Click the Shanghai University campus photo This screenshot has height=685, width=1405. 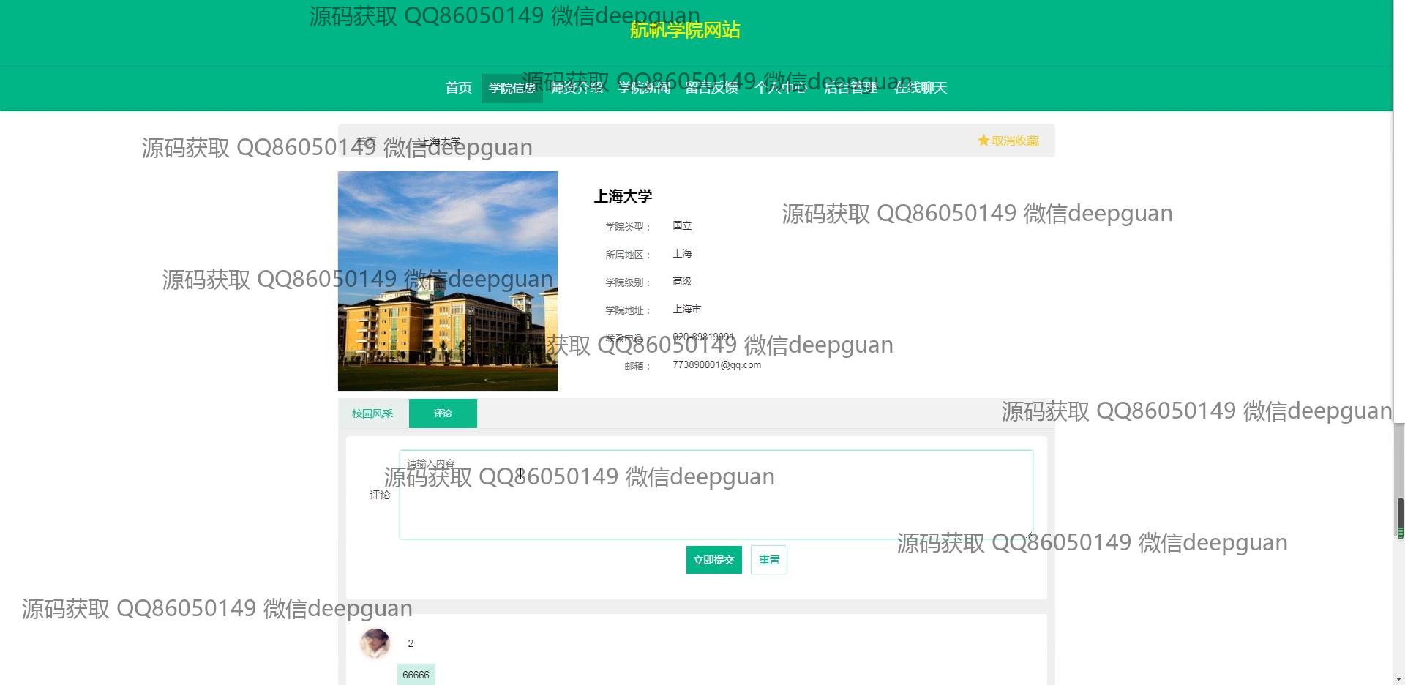(x=448, y=281)
